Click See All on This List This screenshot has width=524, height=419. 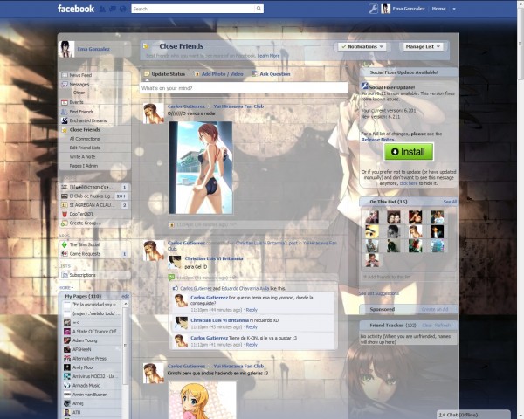pyautogui.click(x=450, y=202)
